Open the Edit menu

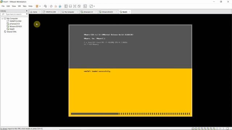tap(8, 6)
